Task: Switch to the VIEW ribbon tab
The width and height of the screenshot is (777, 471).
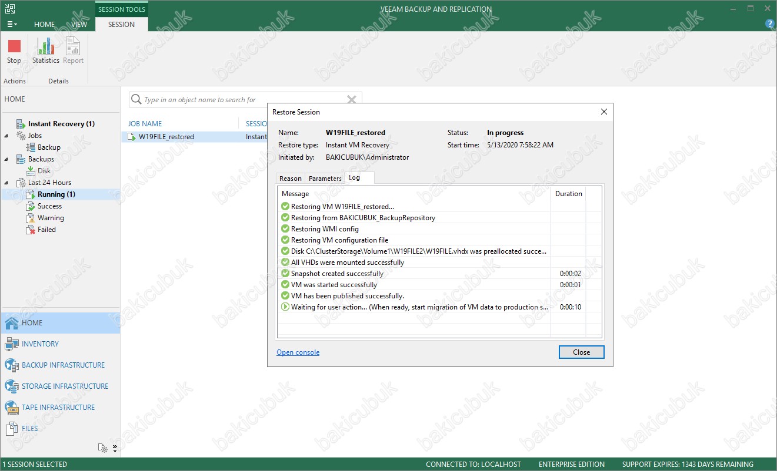Action: pyautogui.click(x=79, y=25)
